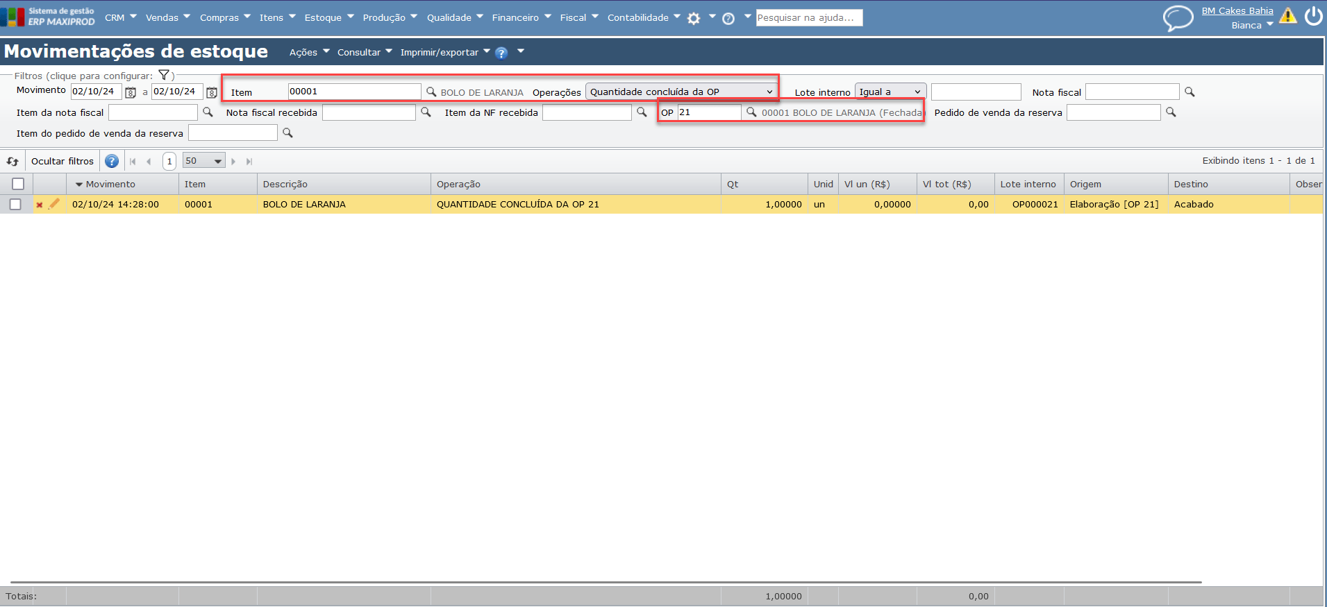This screenshot has width=1327, height=607.
Task: Select the checkbox for the 02/10/24 14:28:00 row
Action: point(15,204)
